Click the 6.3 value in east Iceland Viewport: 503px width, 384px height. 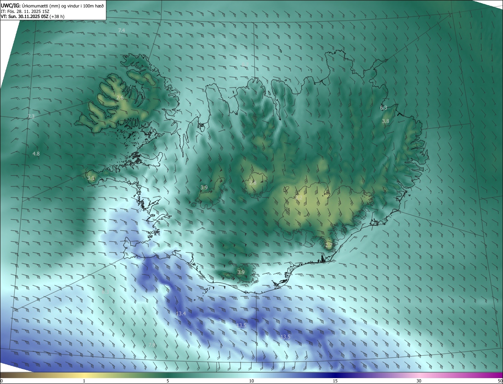(x=384, y=108)
